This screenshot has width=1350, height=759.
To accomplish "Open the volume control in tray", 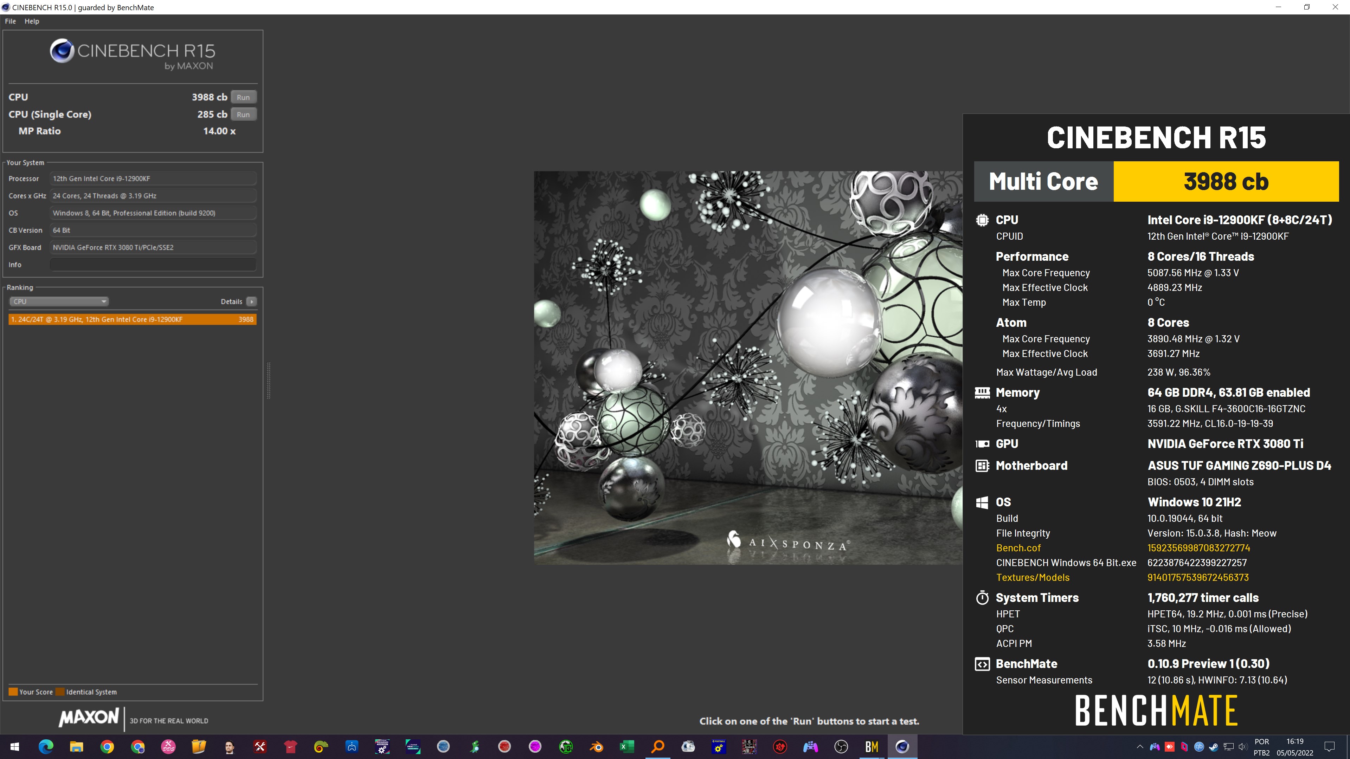I will (x=1242, y=746).
